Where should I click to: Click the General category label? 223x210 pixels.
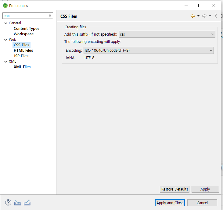(15, 23)
